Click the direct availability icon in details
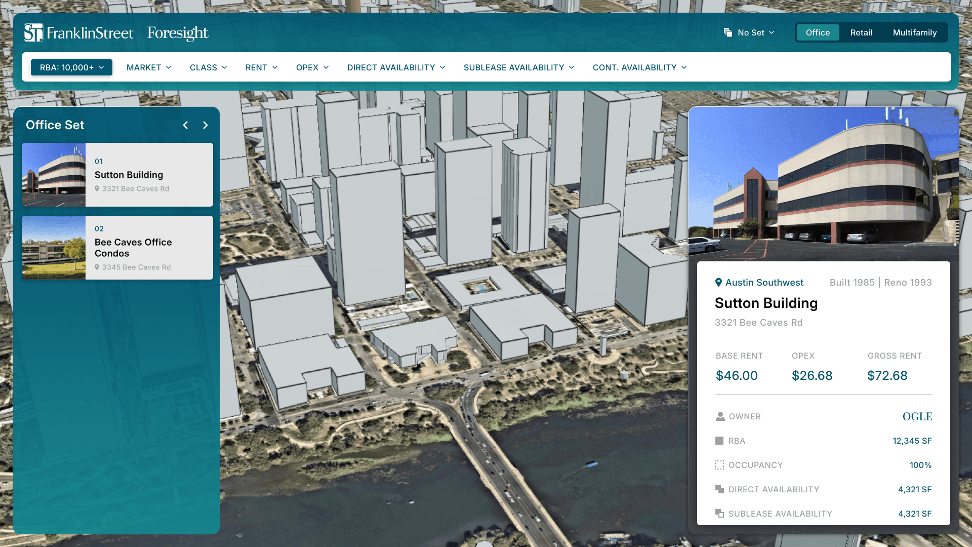The width and height of the screenshot is (972, 547). 719,489
